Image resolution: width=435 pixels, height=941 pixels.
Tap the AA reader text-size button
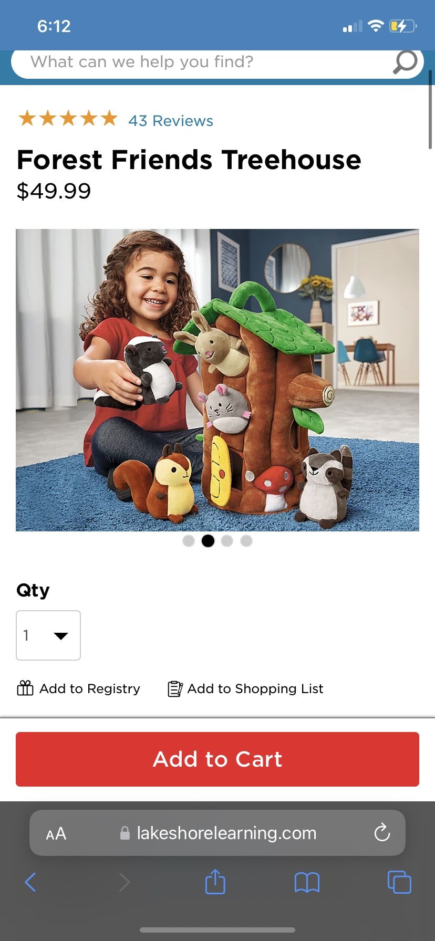[56, 833]
